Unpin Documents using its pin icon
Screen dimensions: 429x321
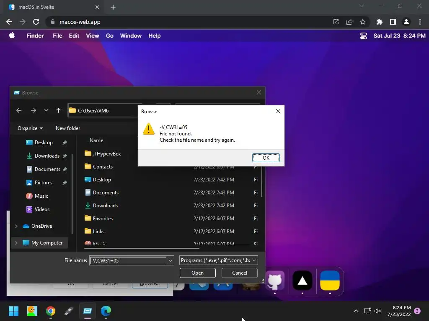(x=65, y=169)
